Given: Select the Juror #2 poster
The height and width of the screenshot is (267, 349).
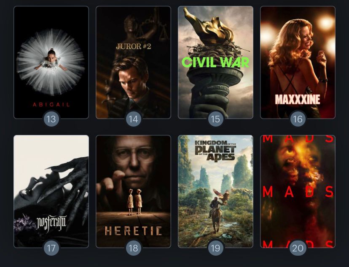Looking at the screenshot, I should pos(133,62).
